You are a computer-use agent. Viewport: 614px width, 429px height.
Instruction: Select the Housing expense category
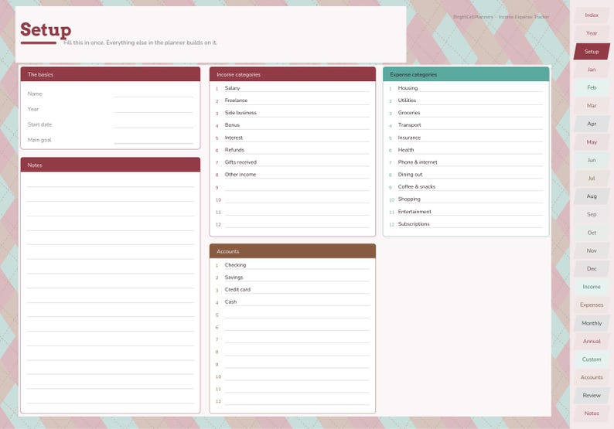point(466,88)
